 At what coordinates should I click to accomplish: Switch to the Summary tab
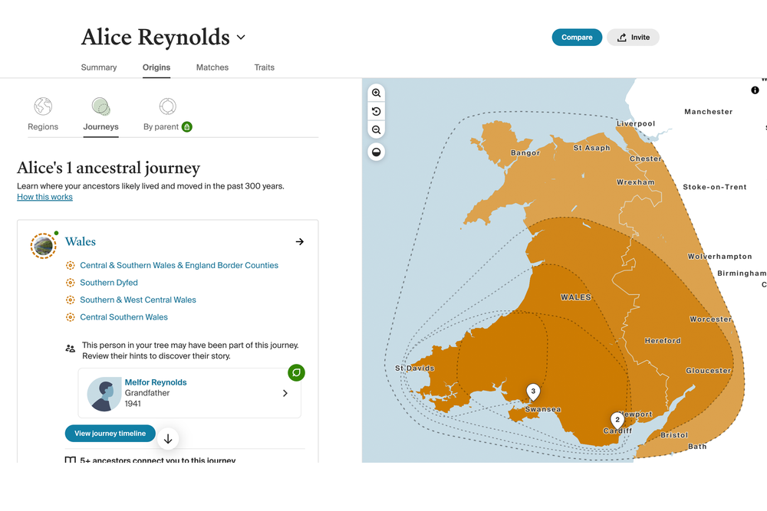click(x=99, y=67)
